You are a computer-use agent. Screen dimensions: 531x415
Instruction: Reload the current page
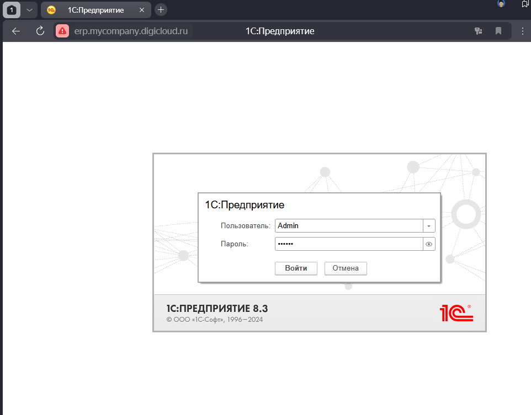point(40,31)
